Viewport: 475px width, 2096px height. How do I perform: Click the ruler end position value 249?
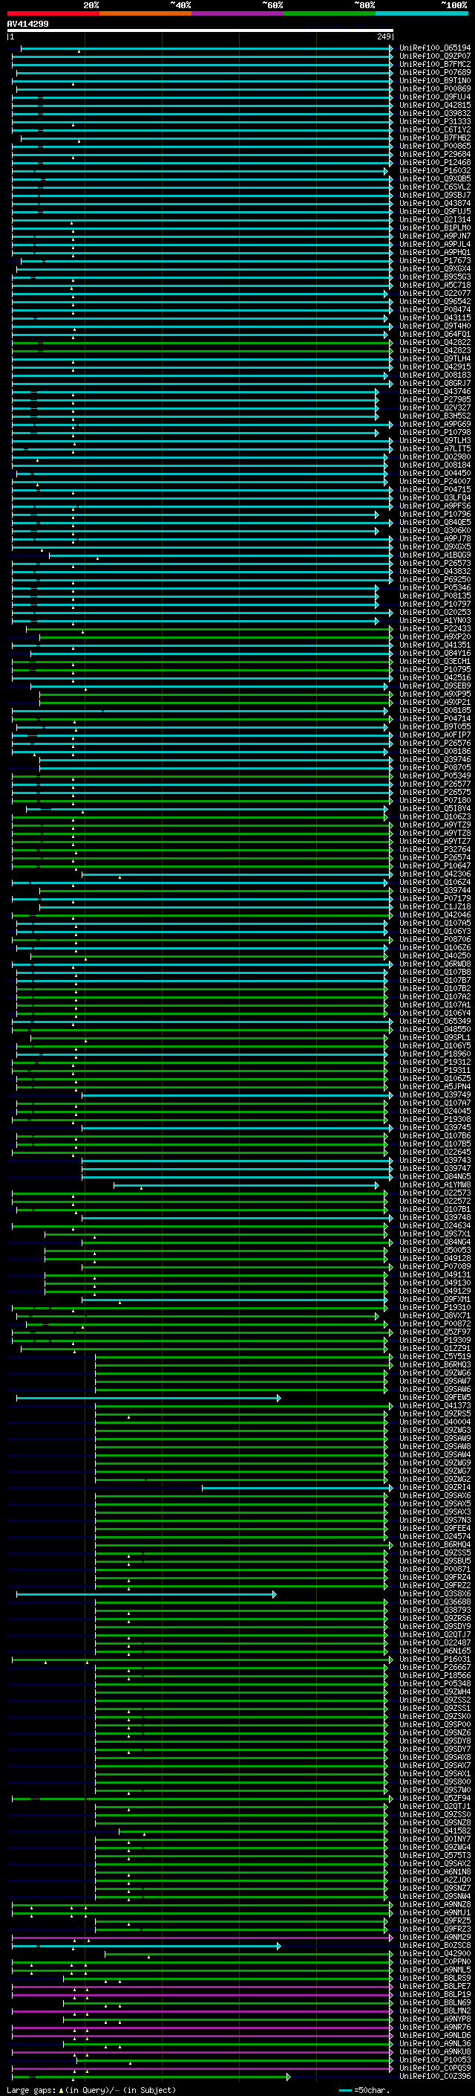(384, 36)
